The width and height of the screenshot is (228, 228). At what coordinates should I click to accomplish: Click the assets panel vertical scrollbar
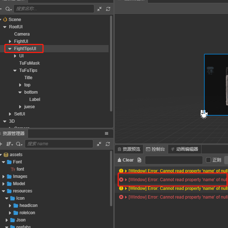click(111, 179)
